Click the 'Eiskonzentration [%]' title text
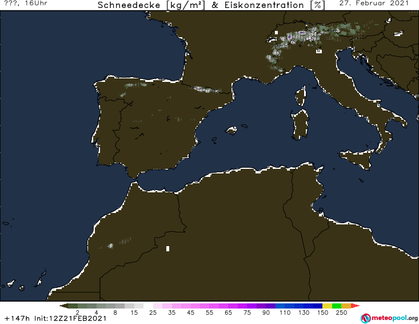Viewport: 419px width, 324px height. pos(275,5)
